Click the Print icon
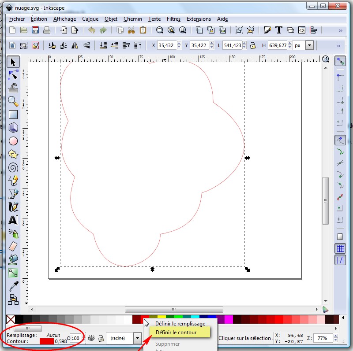The height and width of the screenshot is (351, 353). click(47, 30)
